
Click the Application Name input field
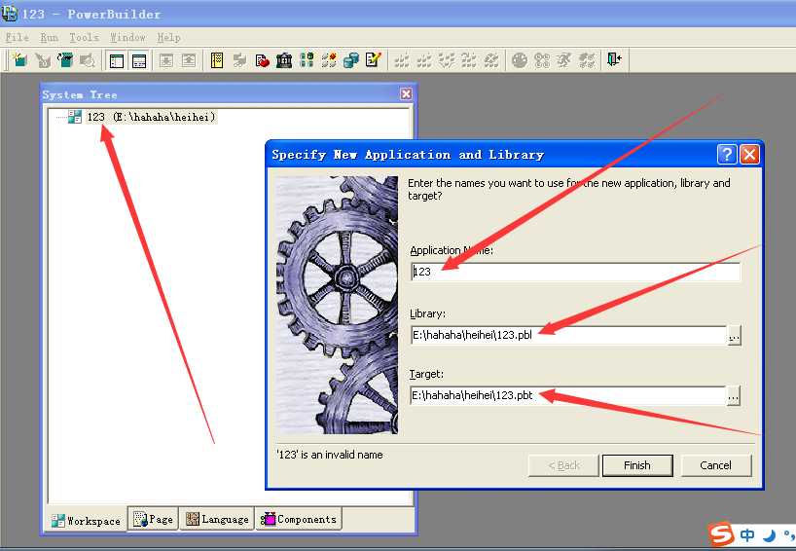tap(576, 272)
